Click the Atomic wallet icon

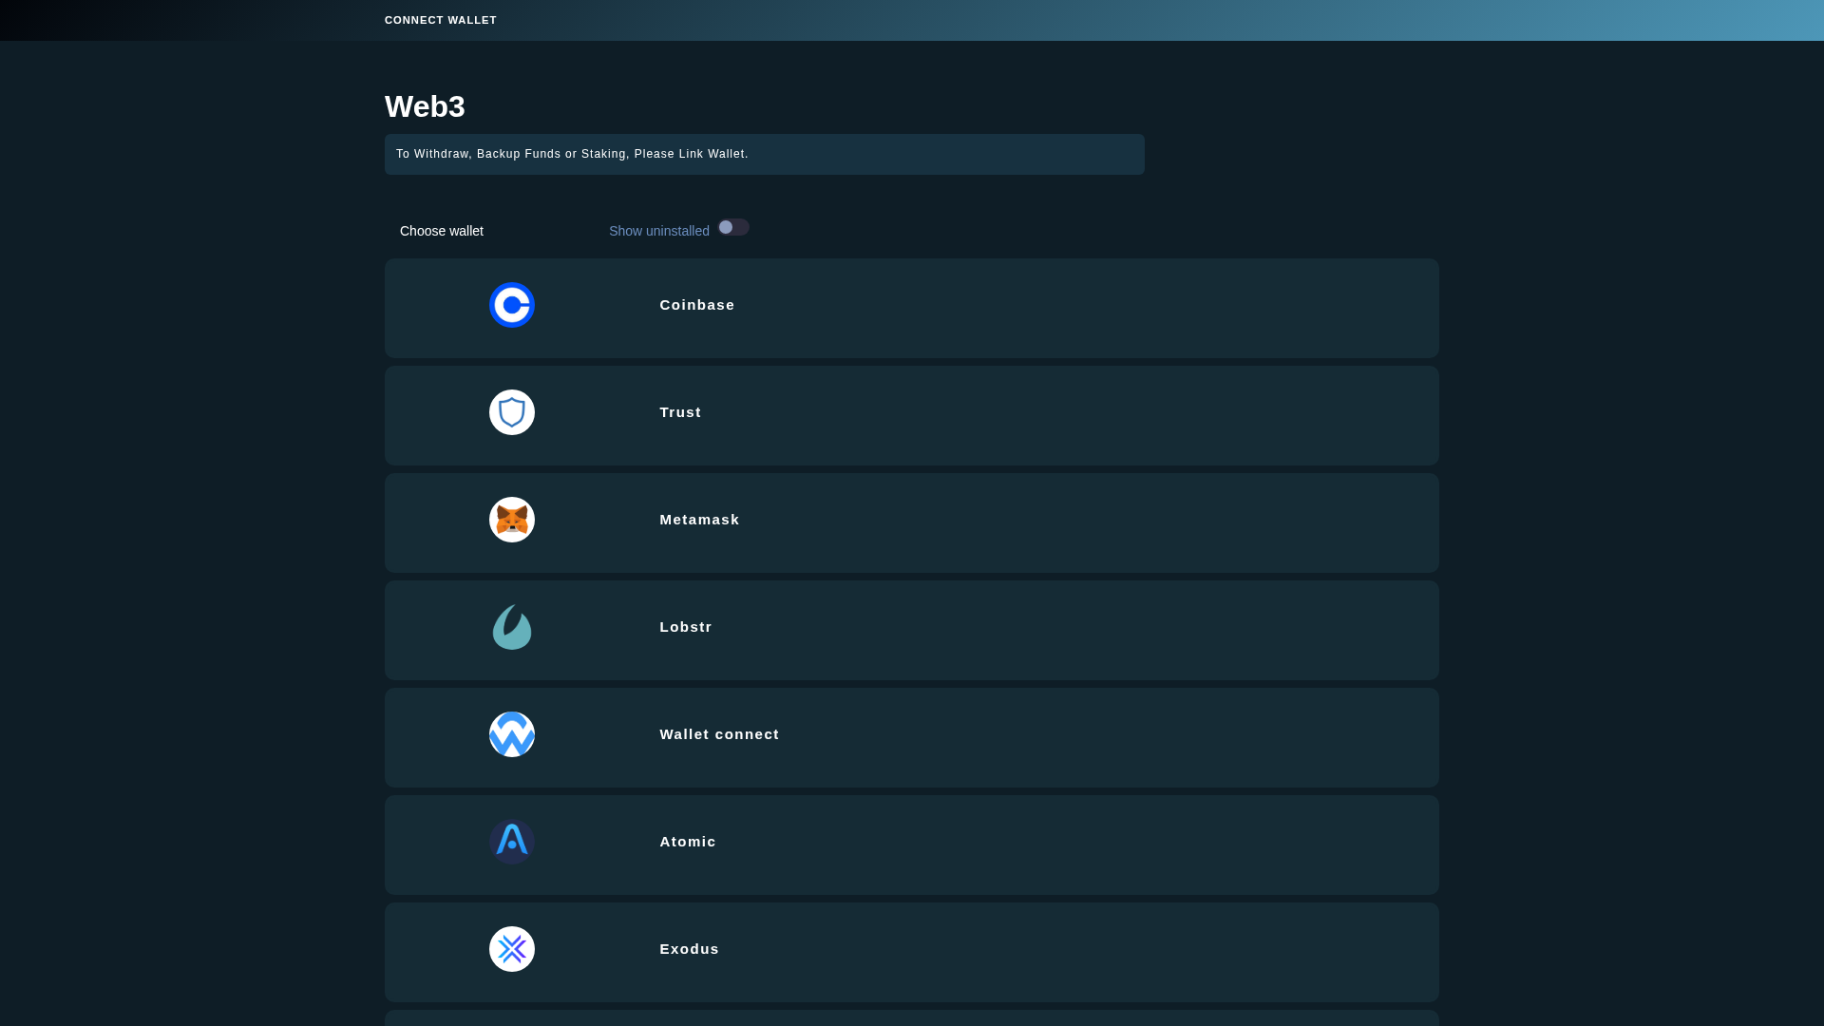pyautogui.click(x=512, y=842)
